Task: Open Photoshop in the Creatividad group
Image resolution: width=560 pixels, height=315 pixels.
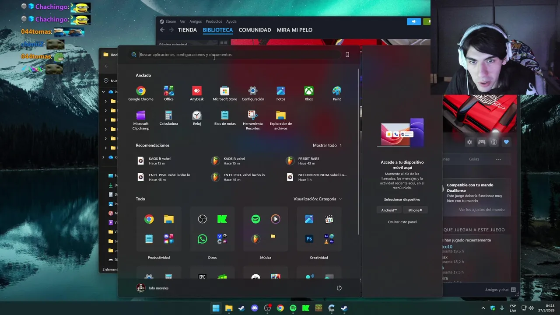Action: 309,239
